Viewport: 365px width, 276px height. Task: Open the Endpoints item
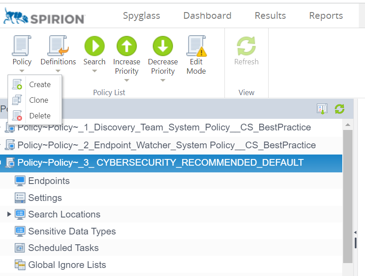[49, 181]
